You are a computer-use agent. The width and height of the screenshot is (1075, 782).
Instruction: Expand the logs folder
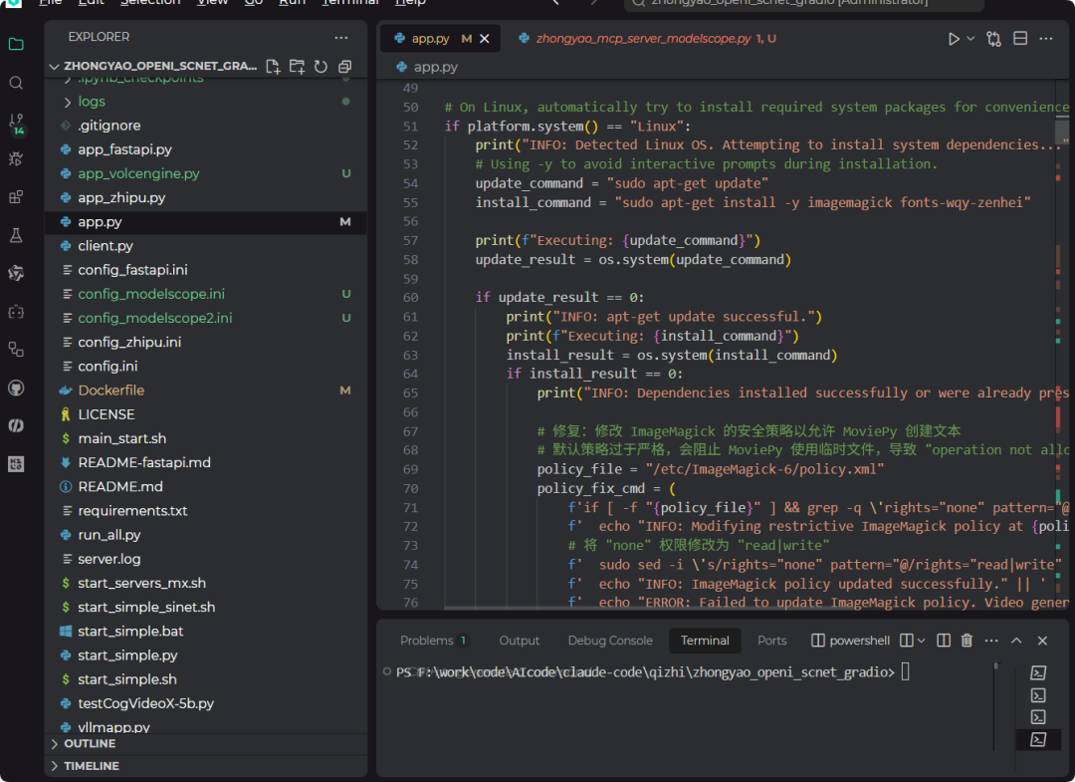coord(91,102)
